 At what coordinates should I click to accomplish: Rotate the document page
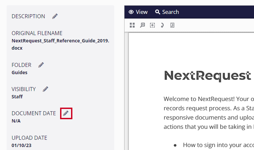[162, 25]
